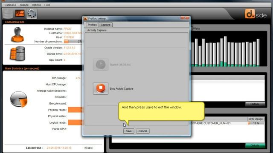Click 'Main Statistics (per second)' heading
273x153 pixels.
point(22,68)
